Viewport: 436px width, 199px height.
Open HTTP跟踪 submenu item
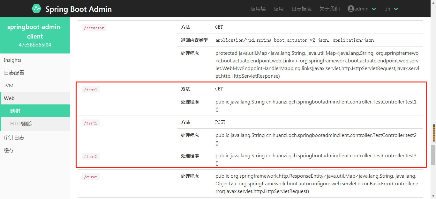(x=35, y=124)
